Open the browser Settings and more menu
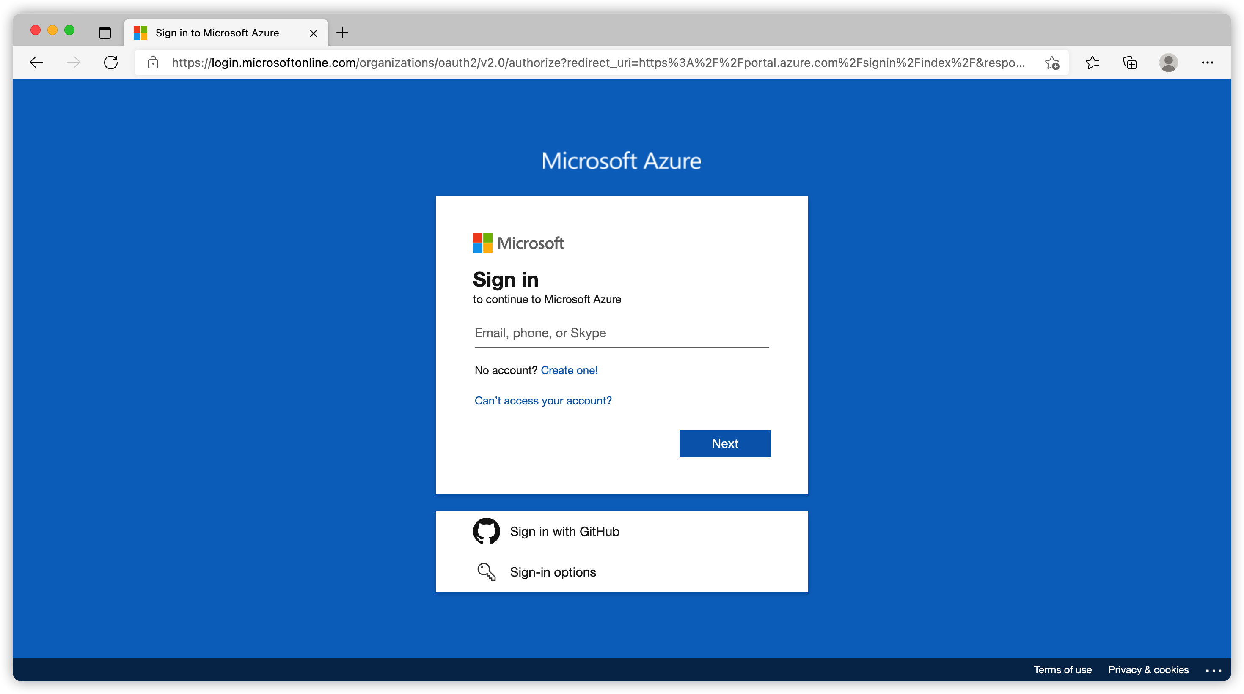Screen dimensions: 1244x694 click(1207, 62)
